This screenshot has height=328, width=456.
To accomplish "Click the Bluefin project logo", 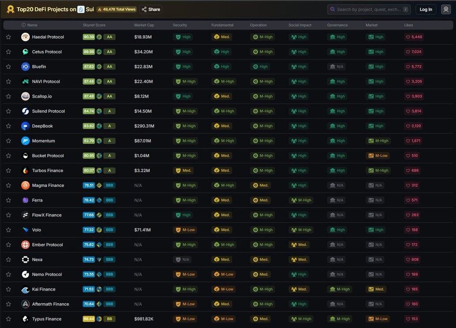I will click(25, 67).
